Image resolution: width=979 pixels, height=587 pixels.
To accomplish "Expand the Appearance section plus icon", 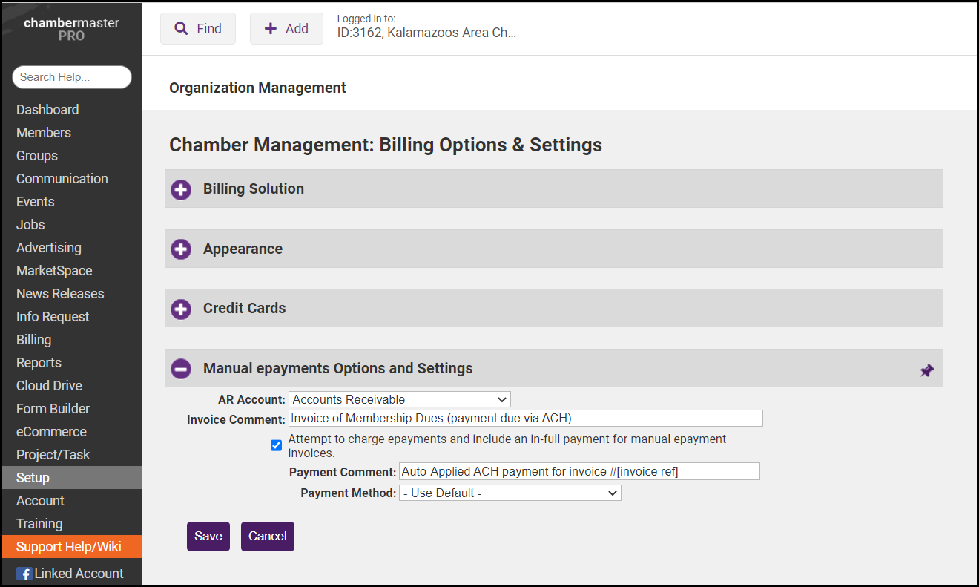I will 181,249.
